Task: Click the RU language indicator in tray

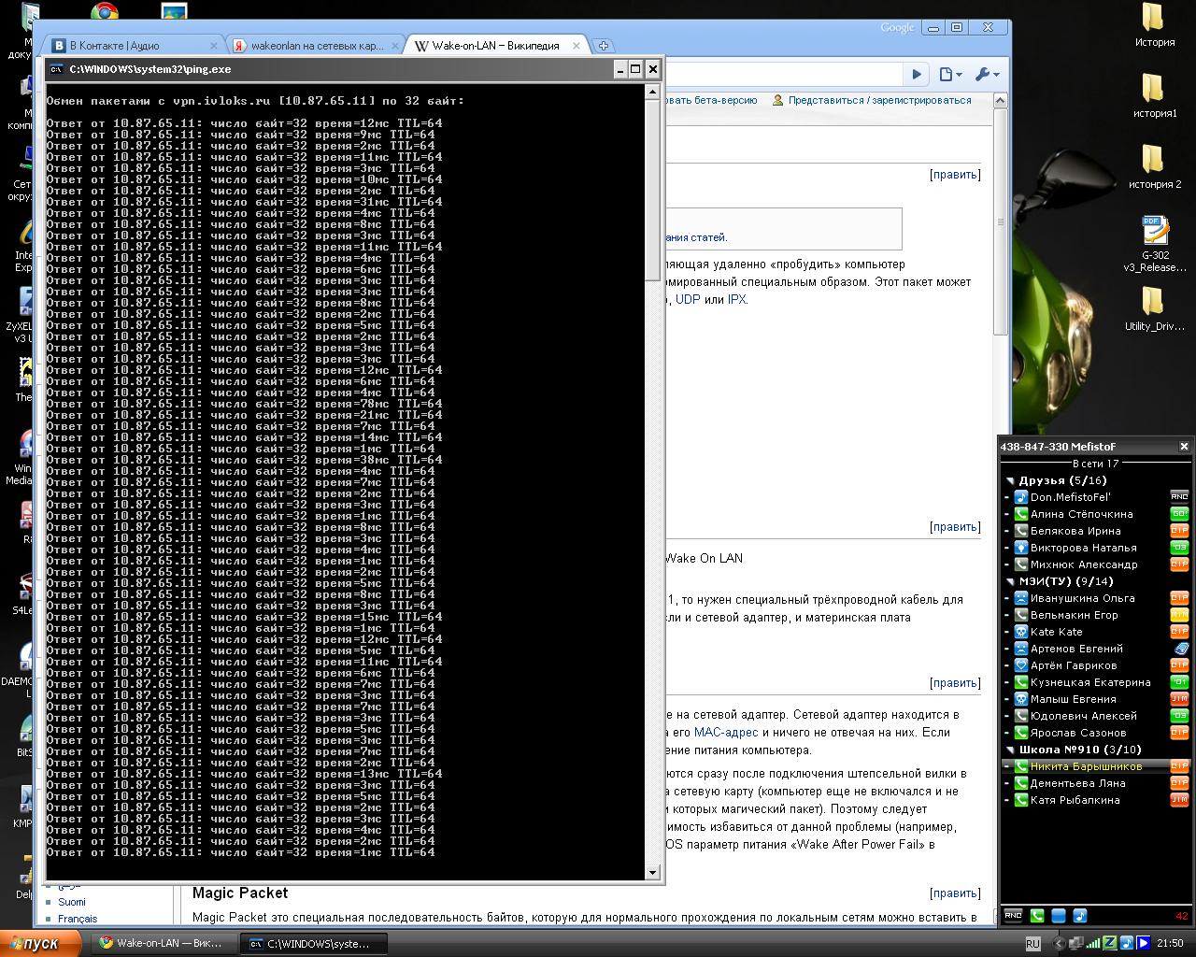Action: (x=1032, y=944)
